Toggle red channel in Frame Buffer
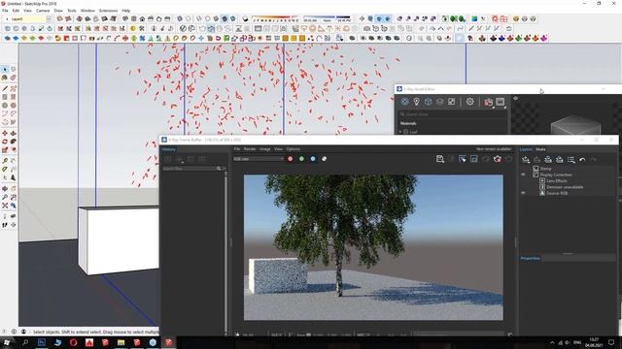Viewport: 622px width, 349px height. click(x=291, y=159)
